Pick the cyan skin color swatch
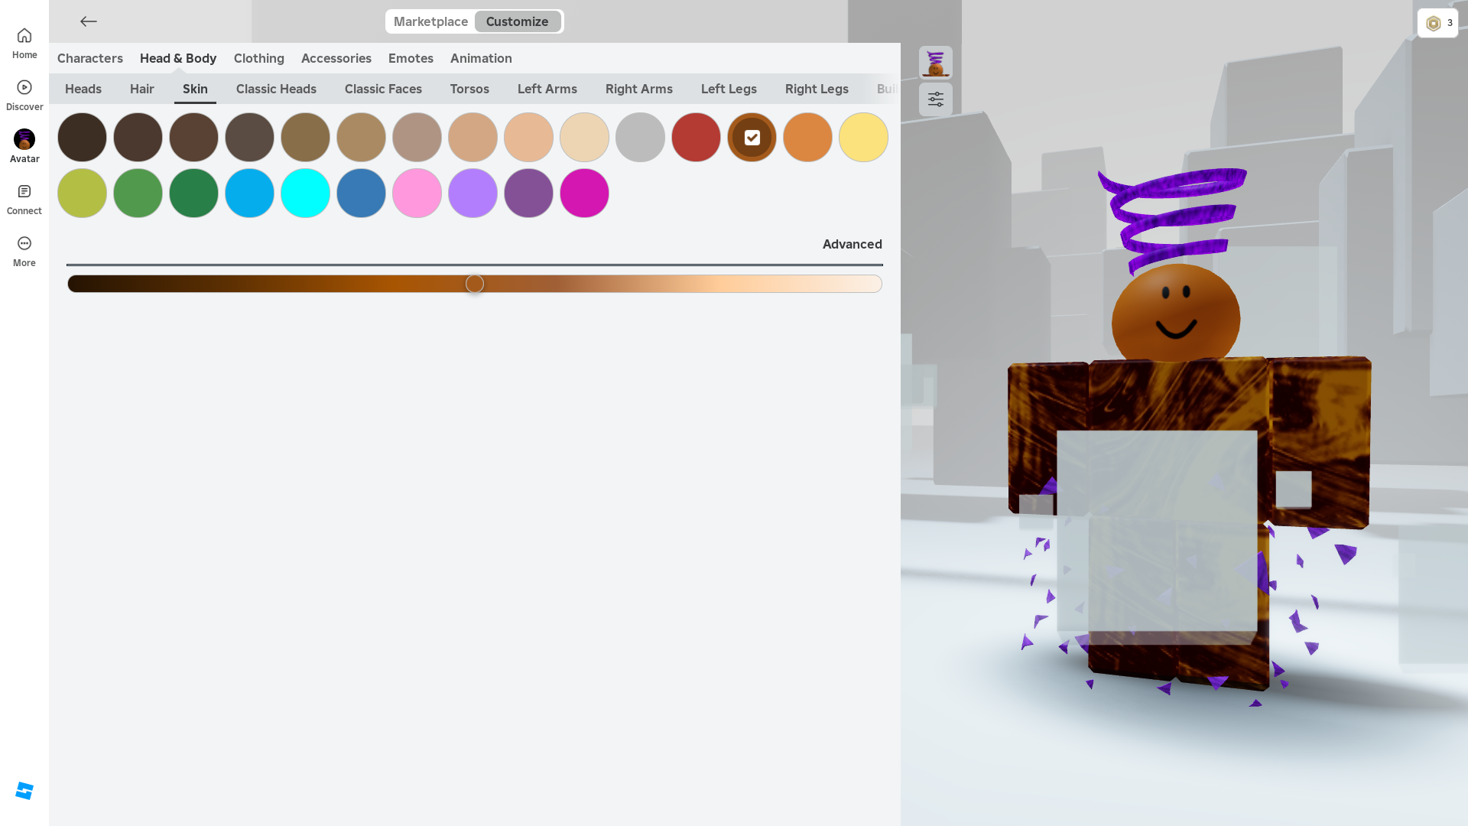Image resolution: width=1468 pixels, height=826 pixels. click(305, 193)
